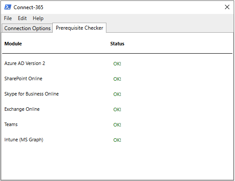Image resolution: width=235 pixels, height=181 pixels.
Task: Open the File menu
Action: [8, 18]
